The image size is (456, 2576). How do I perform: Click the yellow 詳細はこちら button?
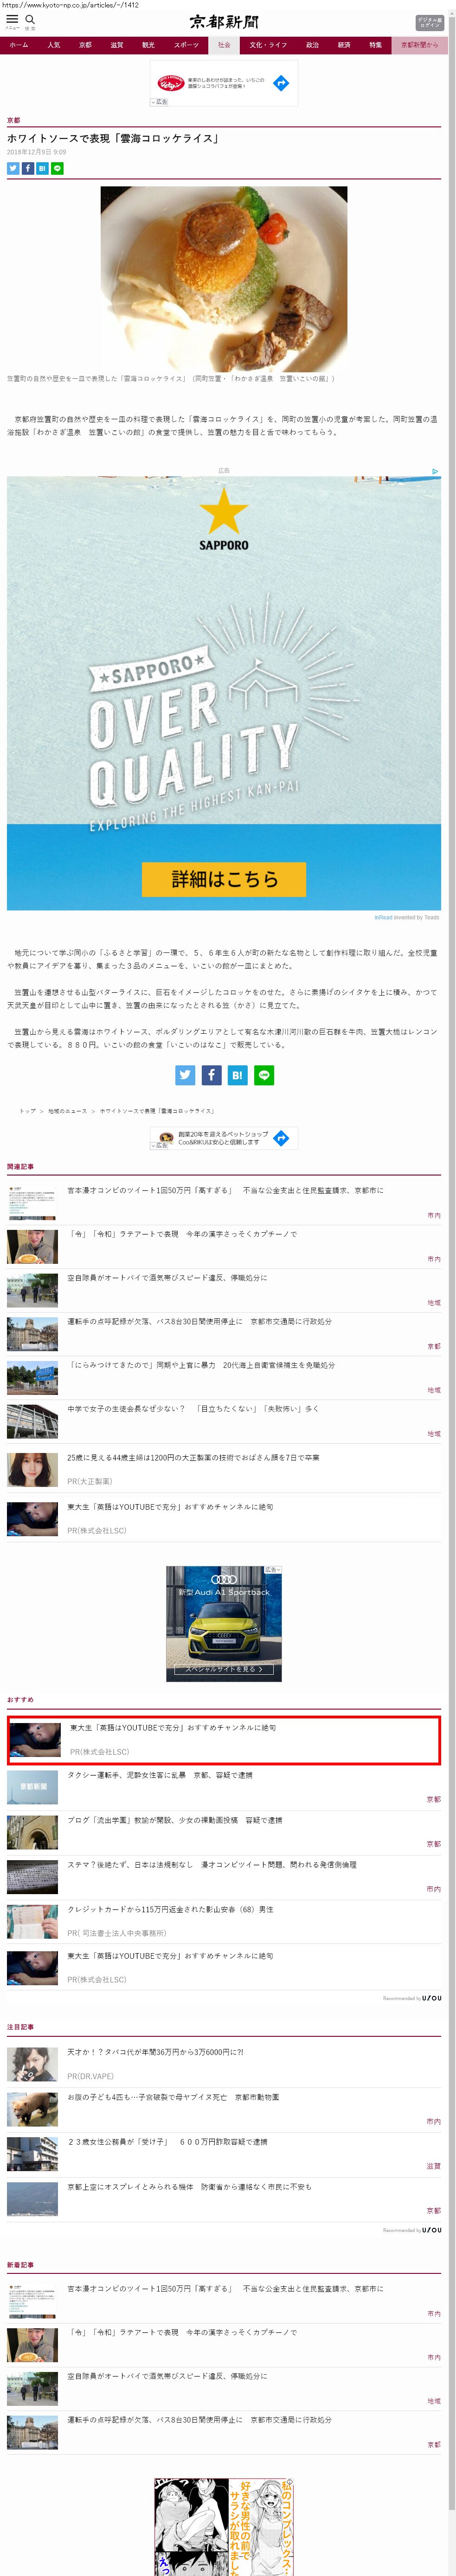pyautogui.click(x=224, y=879)
